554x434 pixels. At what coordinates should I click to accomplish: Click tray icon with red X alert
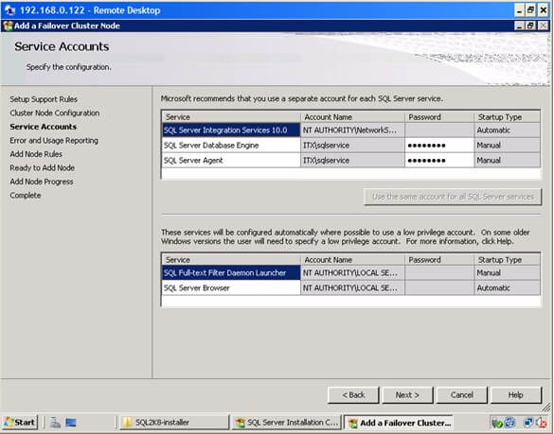tap(542, 423)
